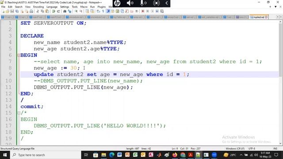Click line number 9 in margin
283x159 pixels.
[10, 74]
